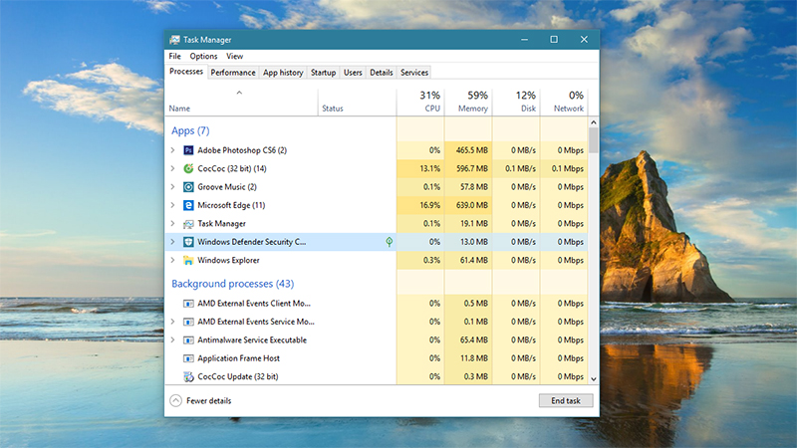Switch to the Users tab
797x448 pixels.
click(353, 73)
